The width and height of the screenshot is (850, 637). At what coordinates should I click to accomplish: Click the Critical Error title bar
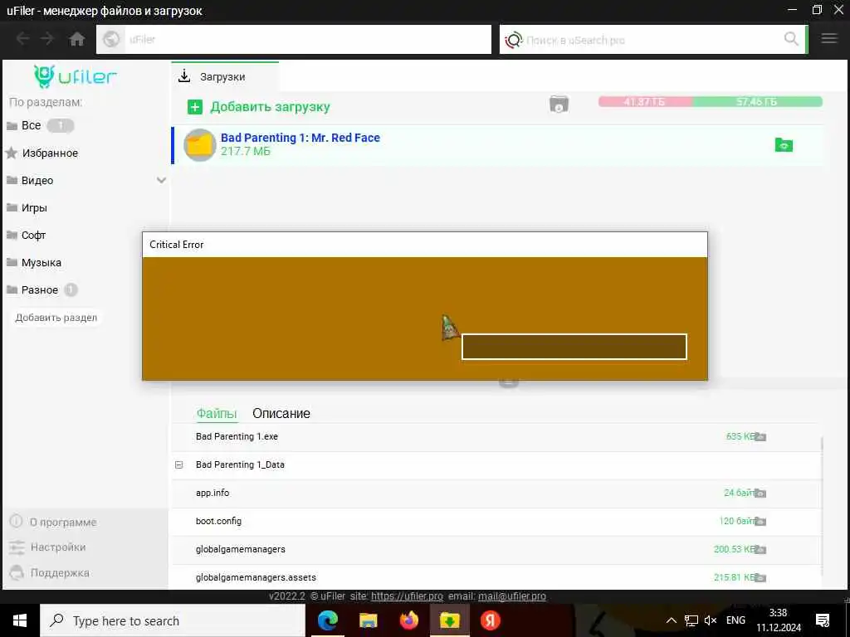pyautogui.click(x=424, y=245)
